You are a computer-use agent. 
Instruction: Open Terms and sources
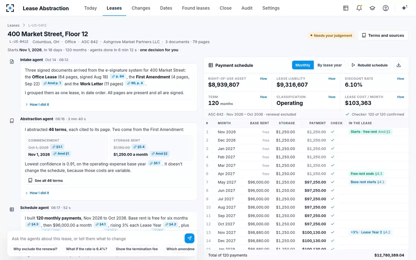pos(383,35)
